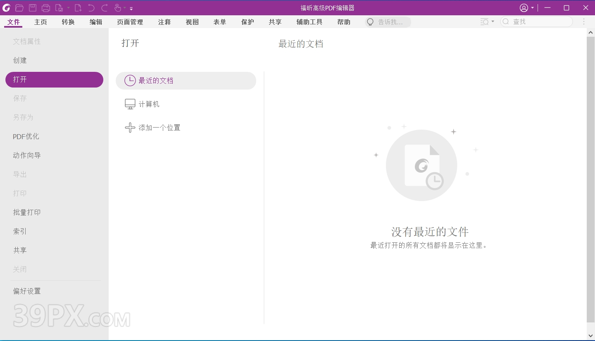Switch to the 编辑 ribbon tab

(96, 22)
